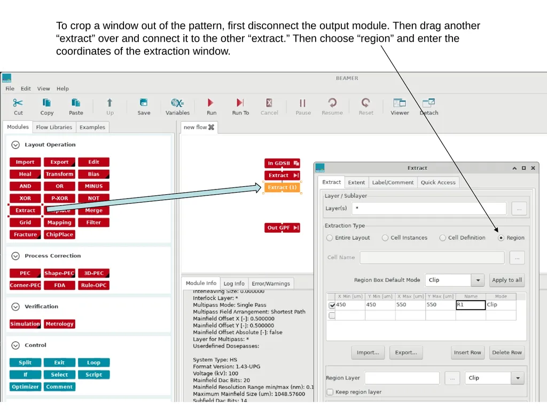Image resolution: width=547 pixels, height=410 pixels.
Task: Click the Import... button in Extract dialog
Action: [x=368, y=352]
